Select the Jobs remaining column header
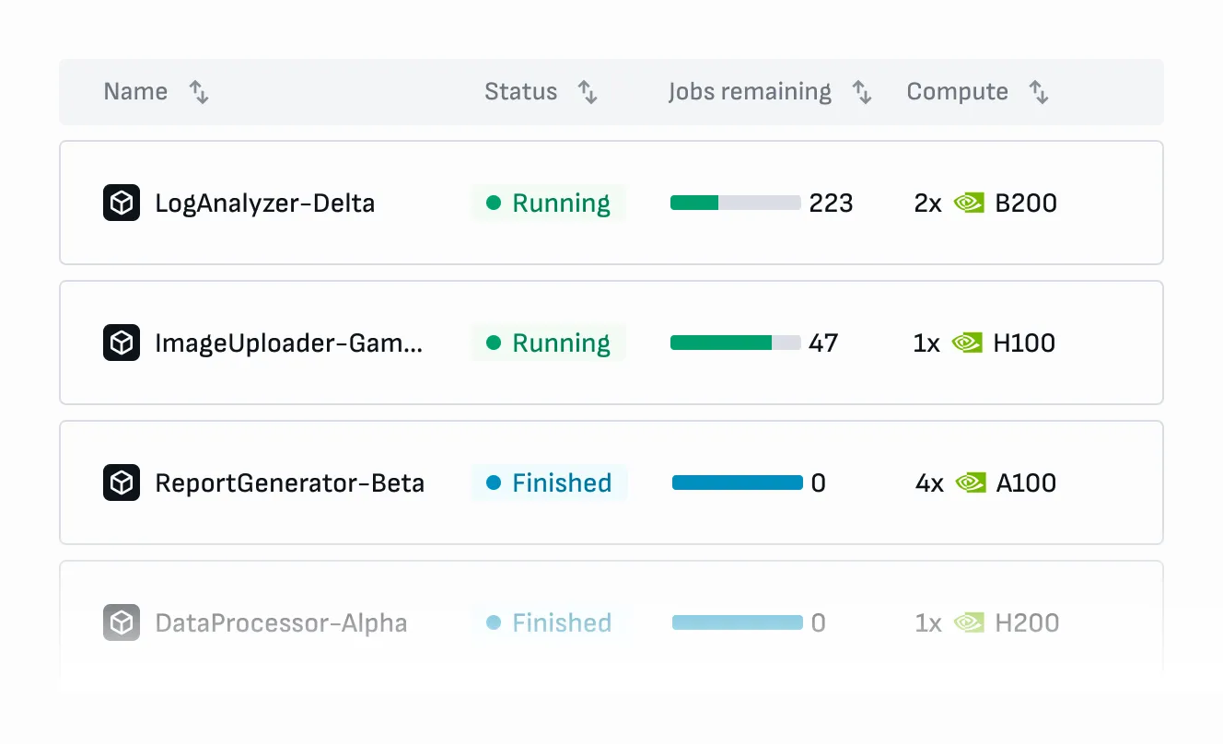Screen dimensions: 1223x744 pyautogui.click(x=750, y=91)
